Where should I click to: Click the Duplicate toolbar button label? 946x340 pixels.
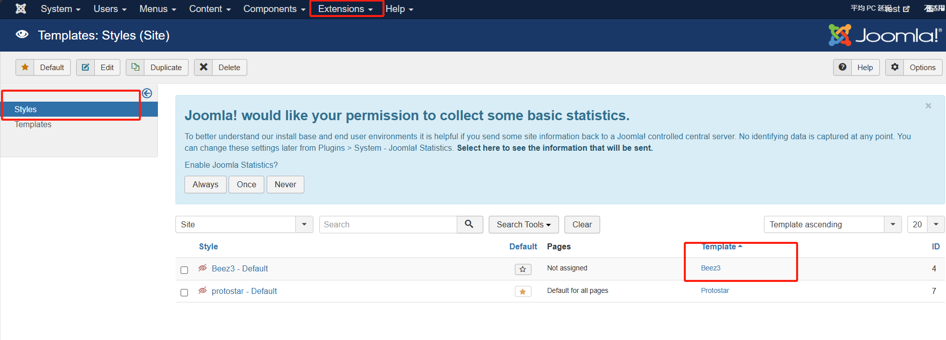pos(166,67)
